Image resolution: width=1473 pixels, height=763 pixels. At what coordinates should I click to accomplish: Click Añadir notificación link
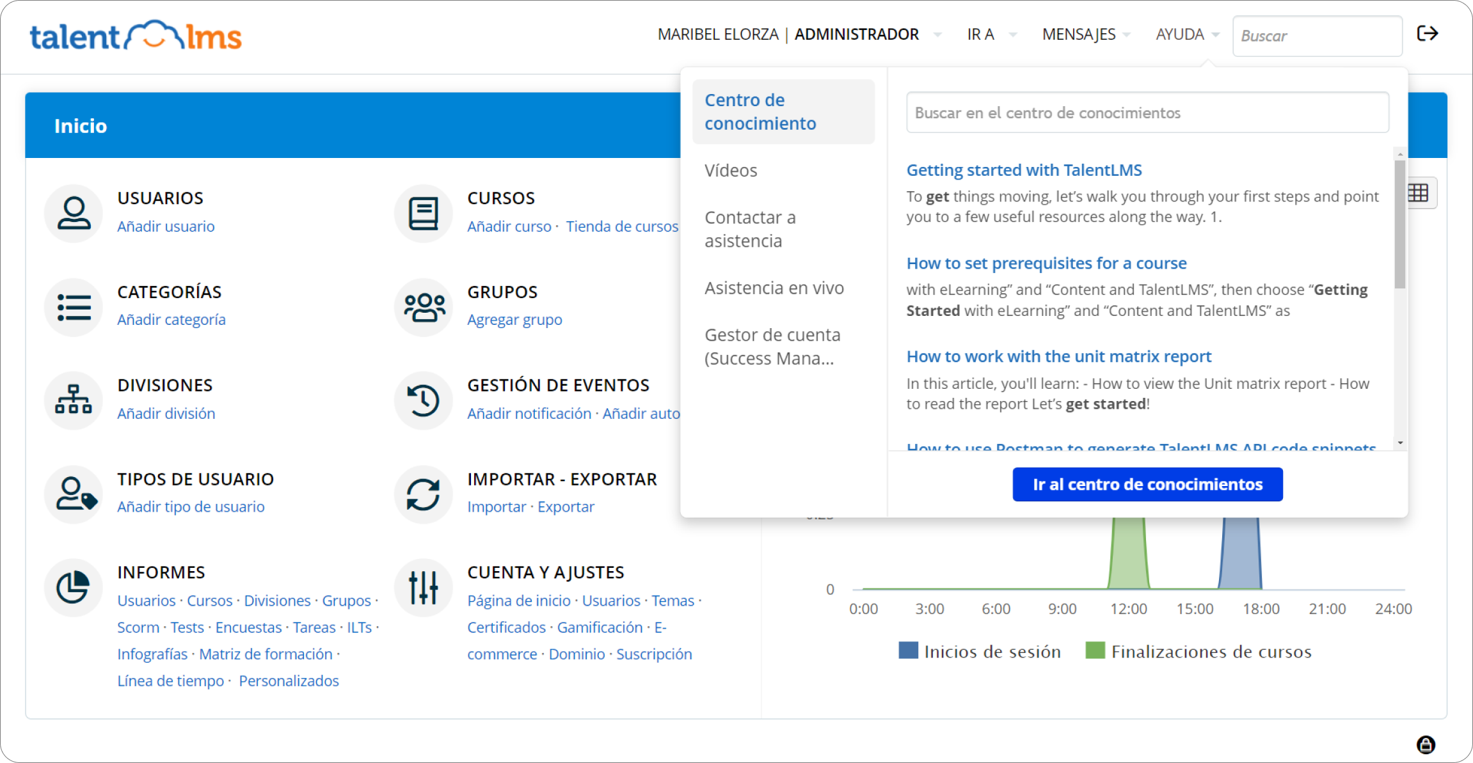pyautogui.click(x=529, y=413)
